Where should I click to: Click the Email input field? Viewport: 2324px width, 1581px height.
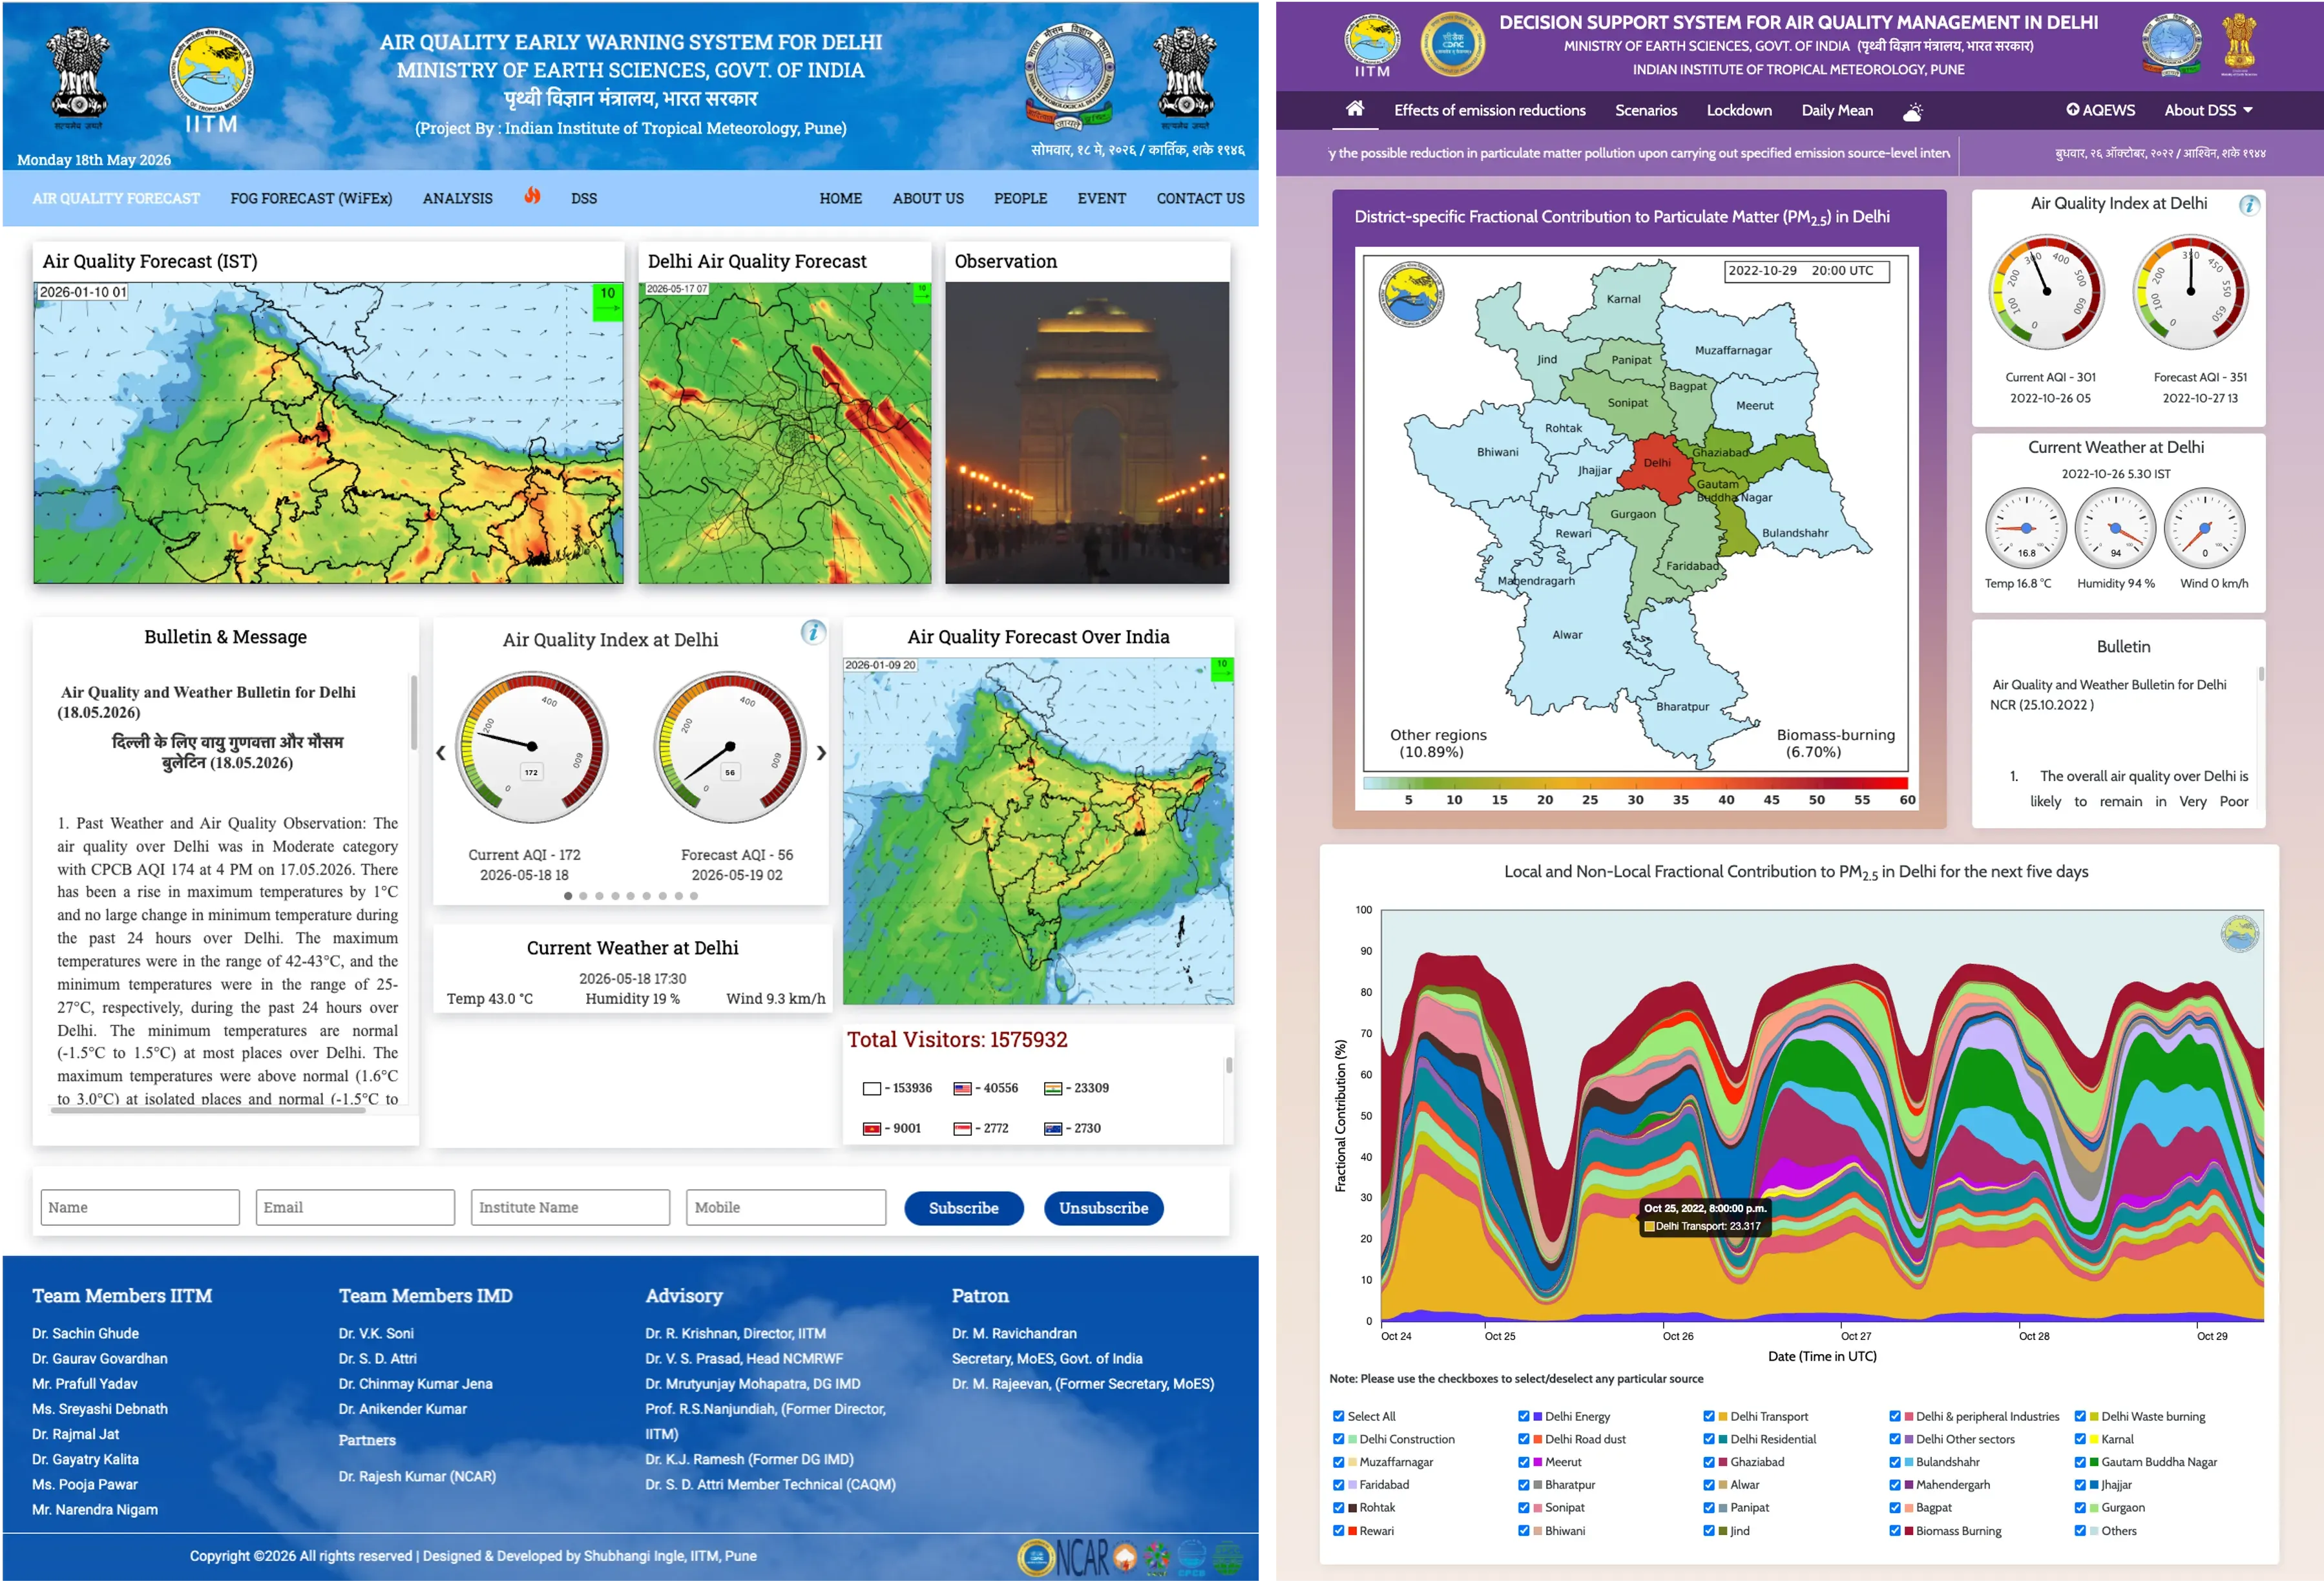click(x=355, y=1207)
